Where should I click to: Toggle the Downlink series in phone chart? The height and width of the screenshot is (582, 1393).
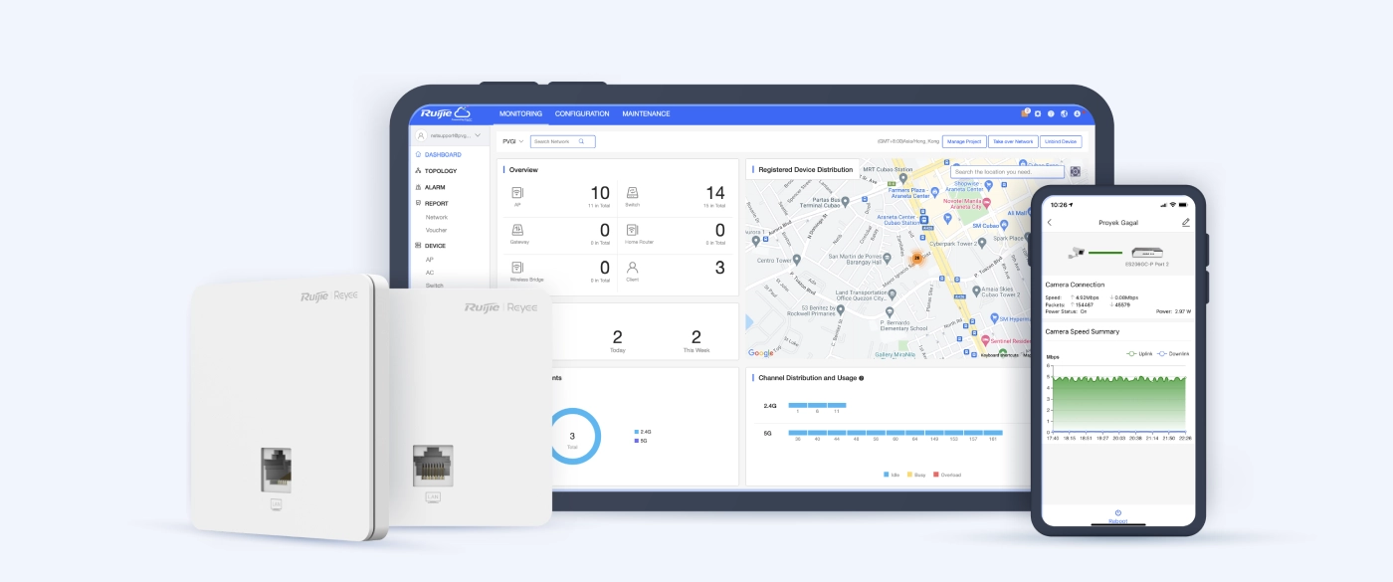tap(1173, 353)
